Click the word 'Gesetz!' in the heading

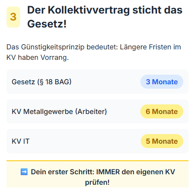pos(47,24)
